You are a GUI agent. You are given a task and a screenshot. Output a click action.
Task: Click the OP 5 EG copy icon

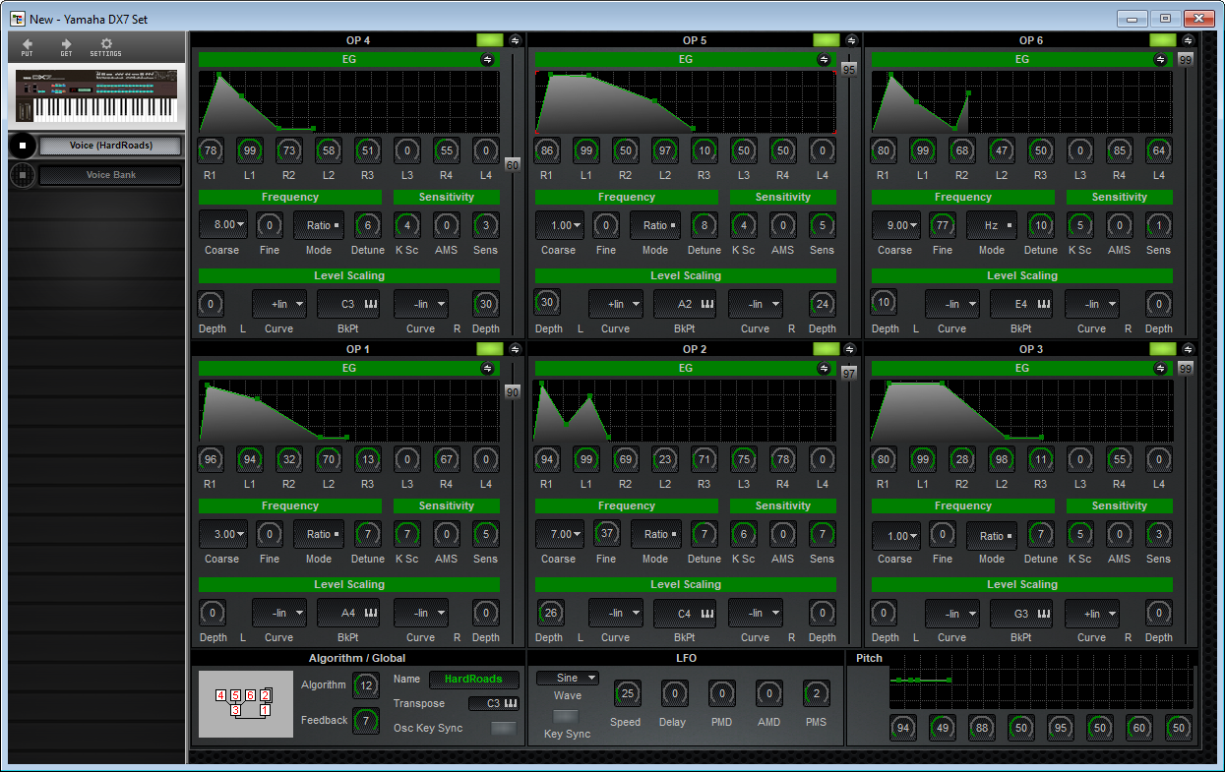pos(824,59)
